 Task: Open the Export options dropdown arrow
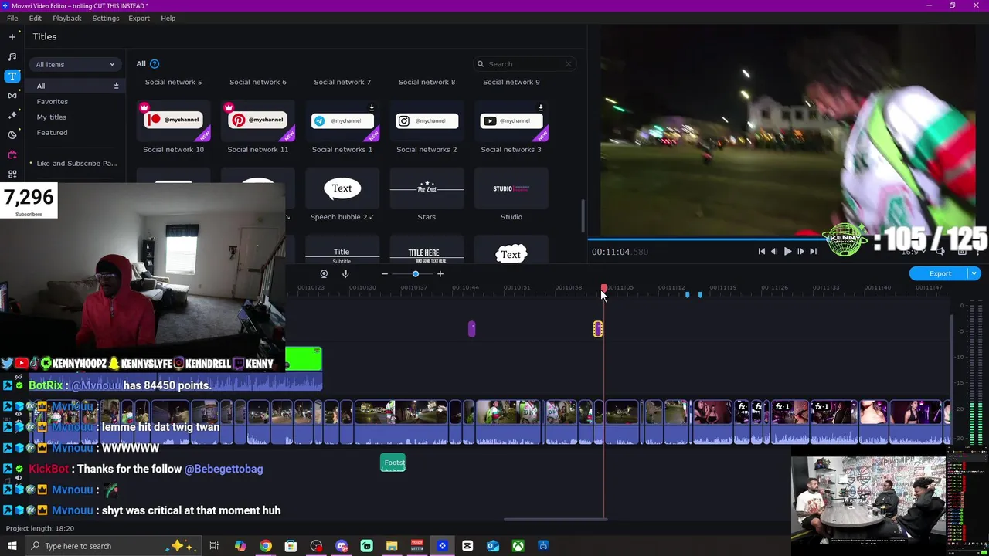click(974, 273)
